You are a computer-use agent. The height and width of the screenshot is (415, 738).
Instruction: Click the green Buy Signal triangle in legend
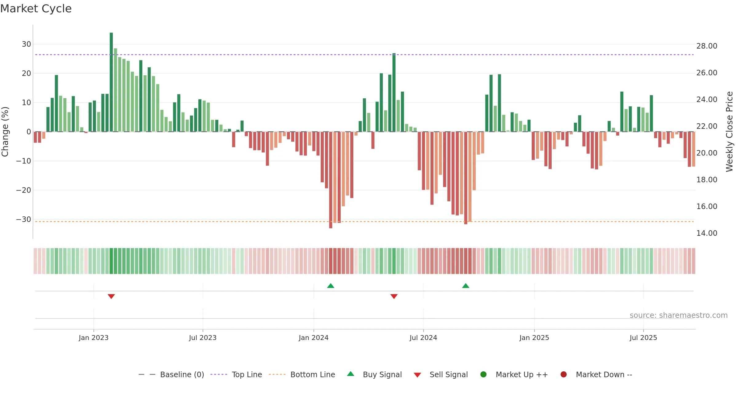351,374
